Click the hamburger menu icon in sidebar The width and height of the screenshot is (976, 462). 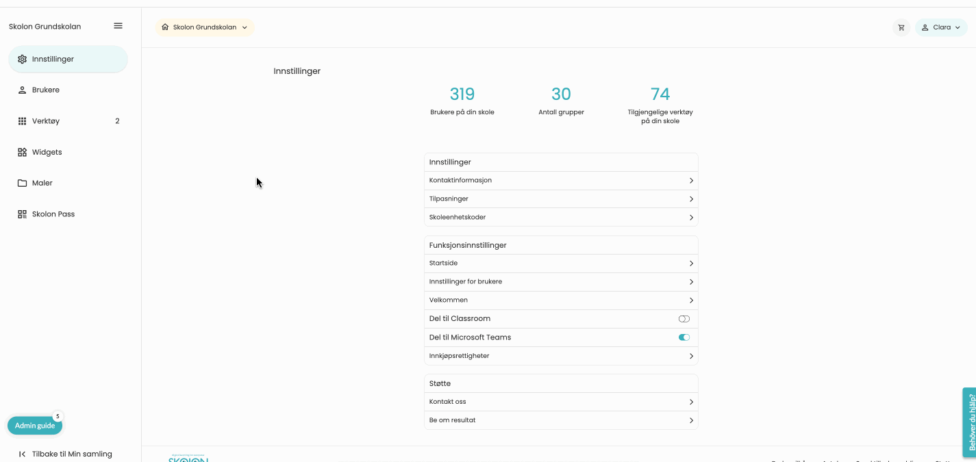click(118, 26)
